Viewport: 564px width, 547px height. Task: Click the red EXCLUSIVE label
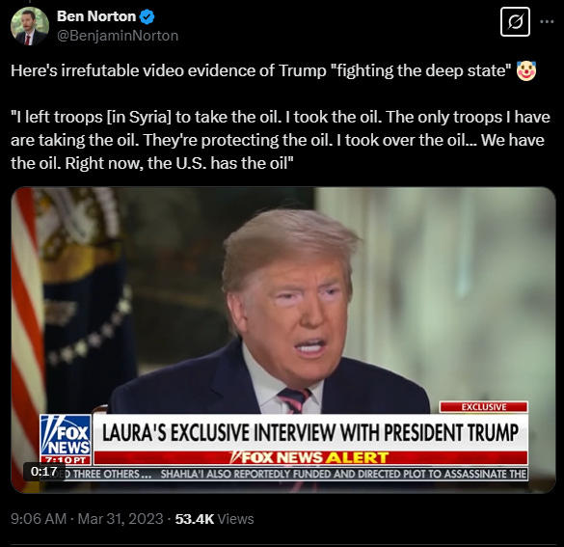pyautogui.click(x=484, y=407)
